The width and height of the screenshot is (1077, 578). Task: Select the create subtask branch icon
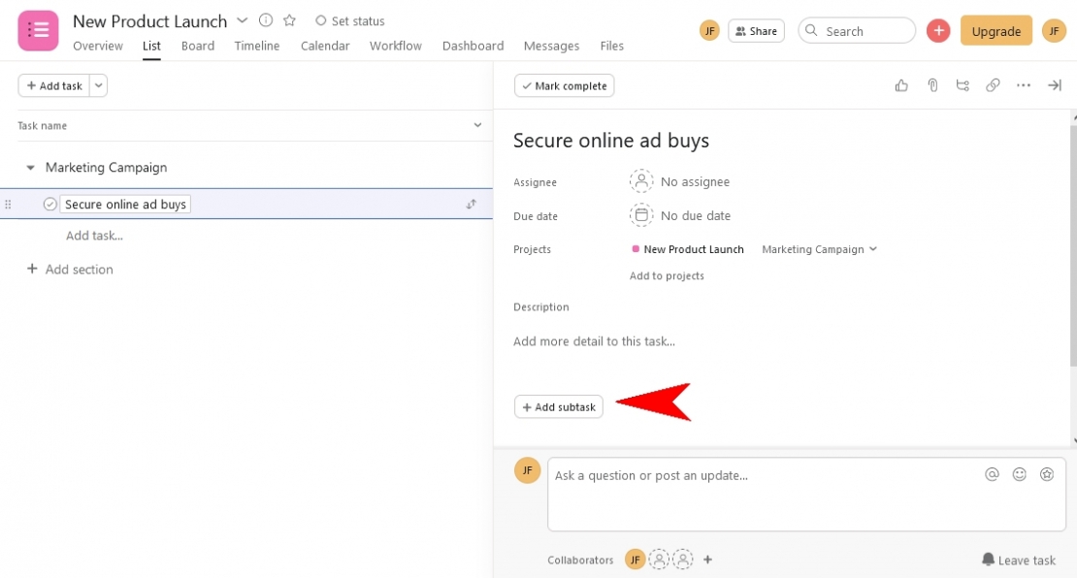[x=962, y=85]
